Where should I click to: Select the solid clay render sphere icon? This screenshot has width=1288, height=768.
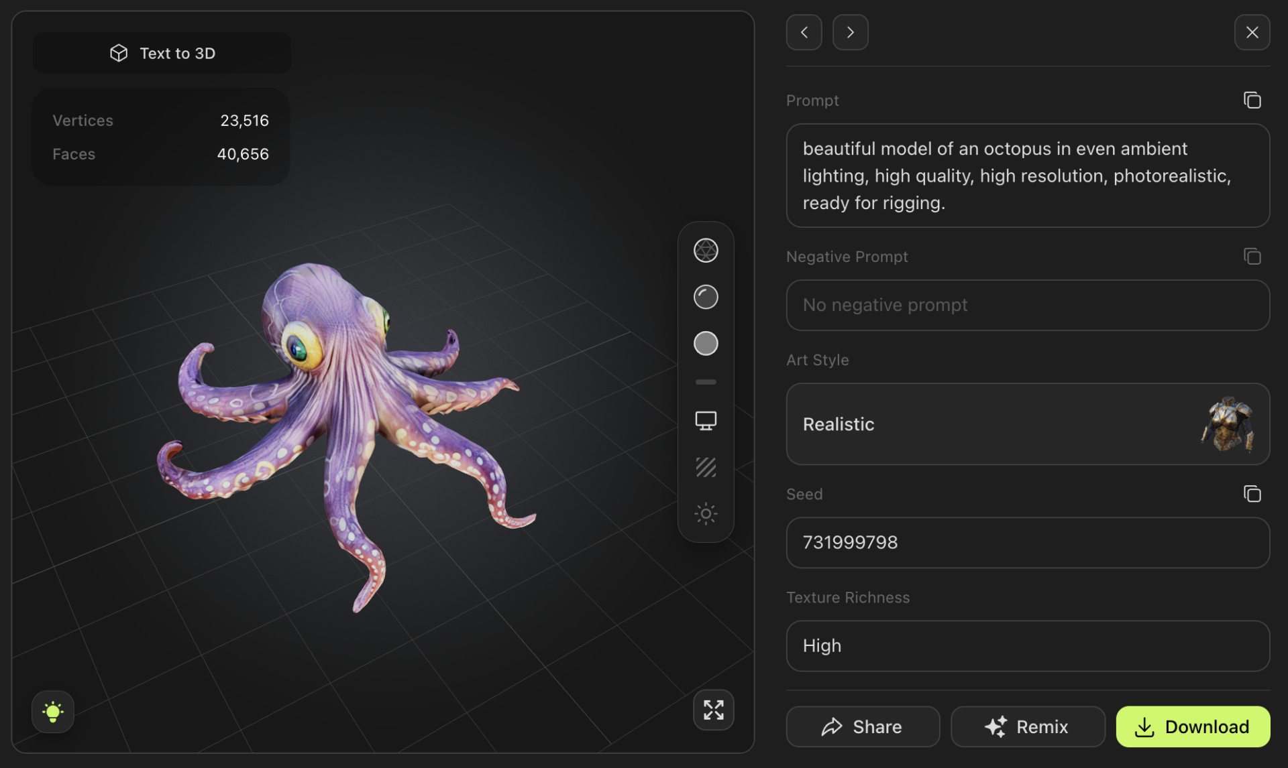(x=705, y=344)
